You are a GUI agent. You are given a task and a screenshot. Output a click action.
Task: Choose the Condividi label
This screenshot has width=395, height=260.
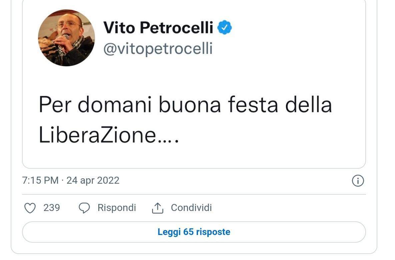[x=191, y=208]
